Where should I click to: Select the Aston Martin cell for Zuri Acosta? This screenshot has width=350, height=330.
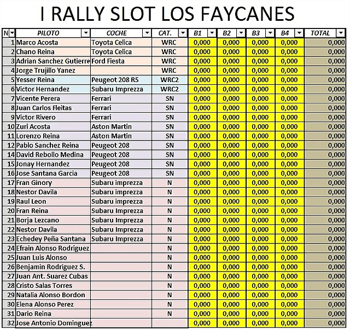pyautogui.click(x=121, y=126)
